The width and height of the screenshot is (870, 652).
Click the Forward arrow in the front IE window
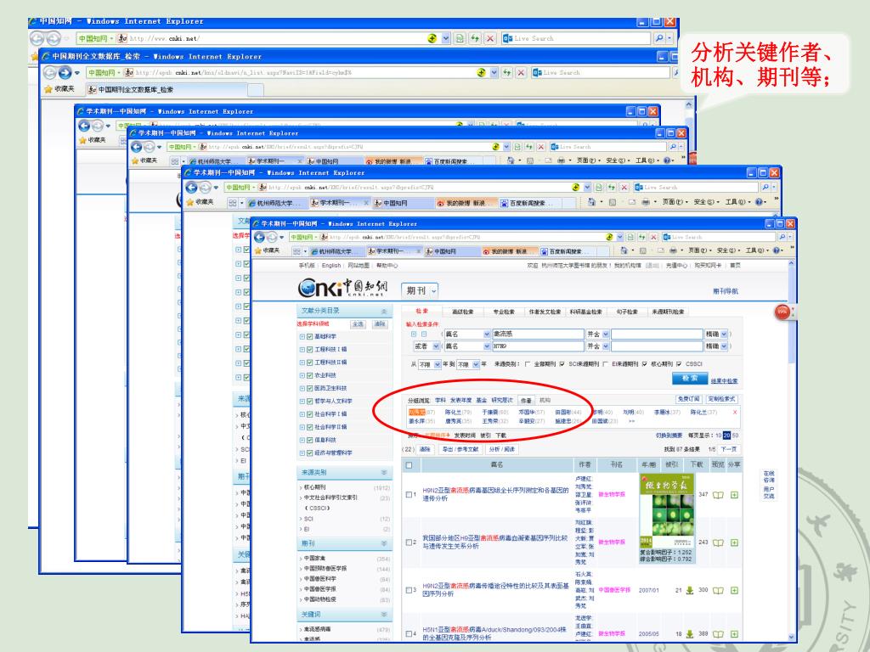271,238
